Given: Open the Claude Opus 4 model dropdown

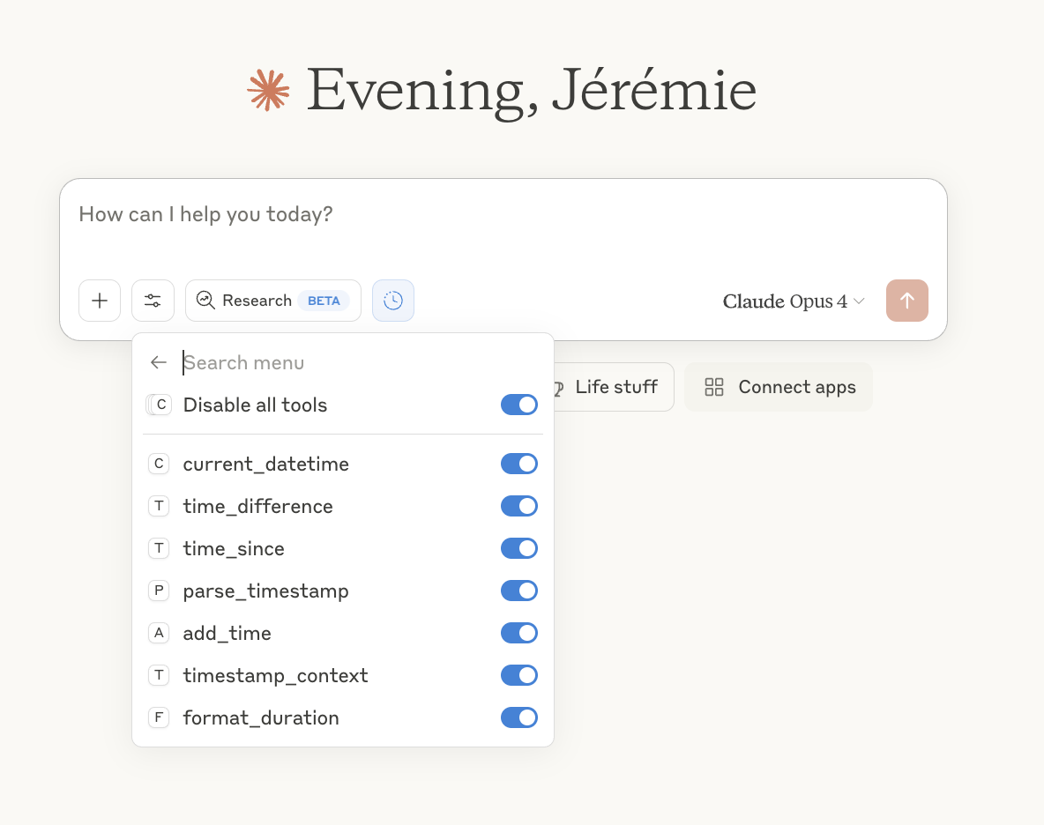Looking at the screenshot, I should click(793, 301).
